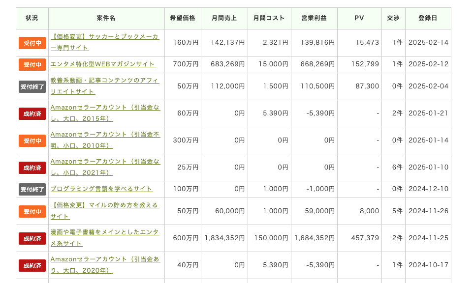
Task: Open Amazonセラーアカウント 大口 2015年 listing
Action: (x=105, y=108)
